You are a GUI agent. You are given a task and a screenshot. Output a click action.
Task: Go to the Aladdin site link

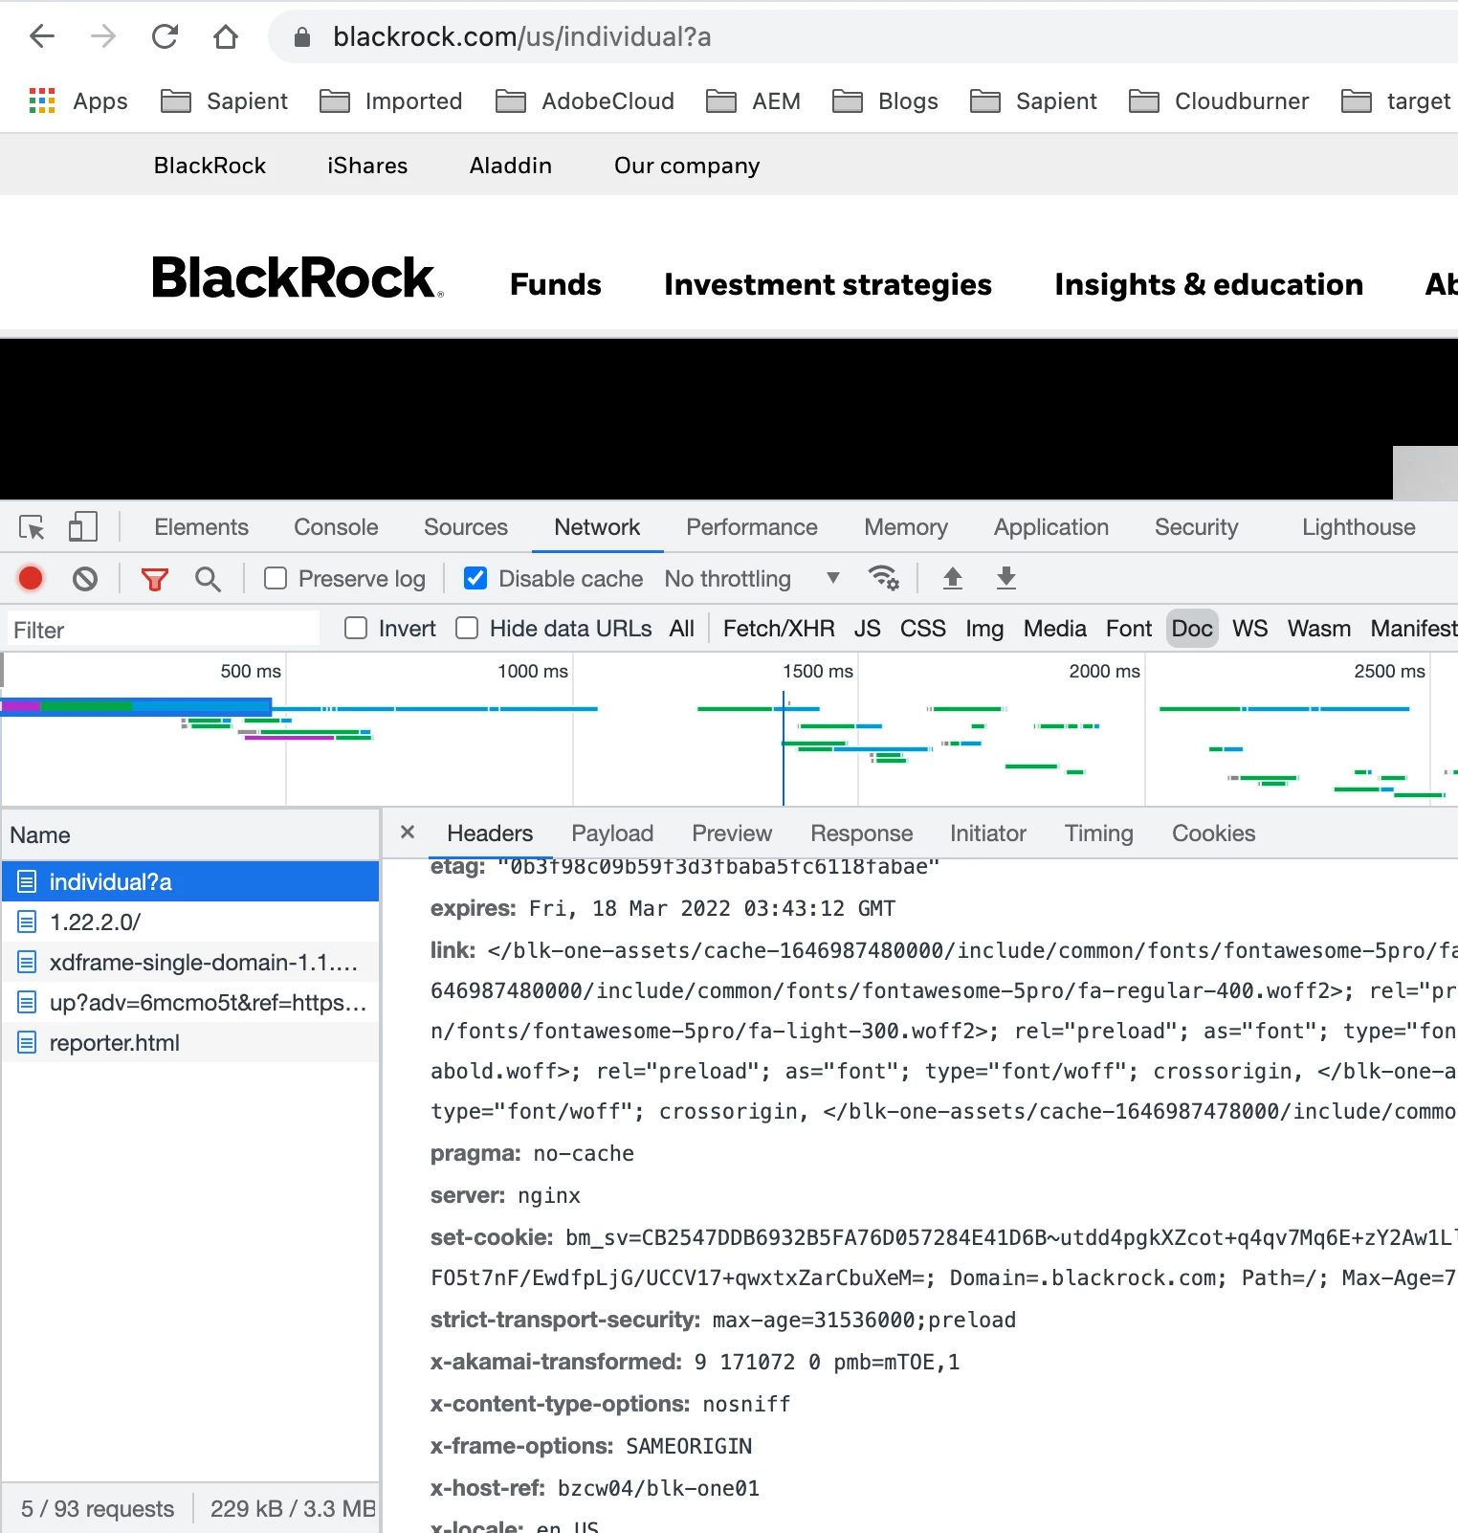click(x=510, y=166)
